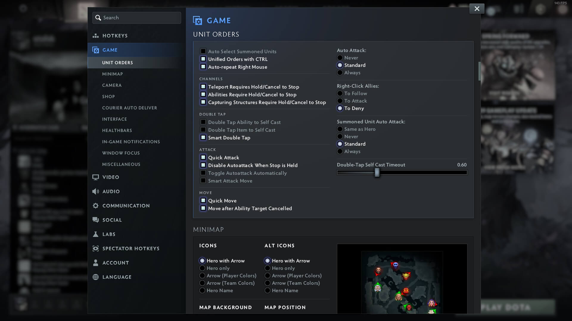Viewport: 572px width, 321px height.
Task: Click the Game category icon in sidebar
Action: pyautogui.click(x=96, y=50)
